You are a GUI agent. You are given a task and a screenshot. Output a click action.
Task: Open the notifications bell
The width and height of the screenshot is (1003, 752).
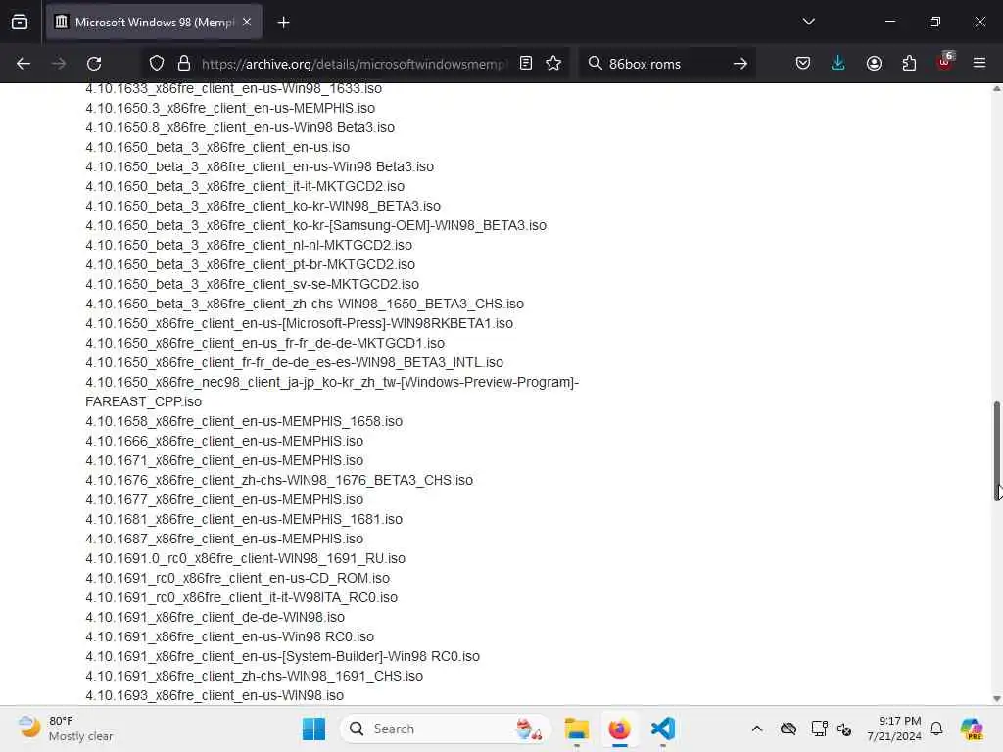pos(936,728)
